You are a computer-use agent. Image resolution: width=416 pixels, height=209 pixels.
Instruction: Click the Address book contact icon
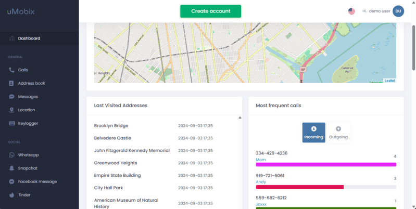coord(12,83)
